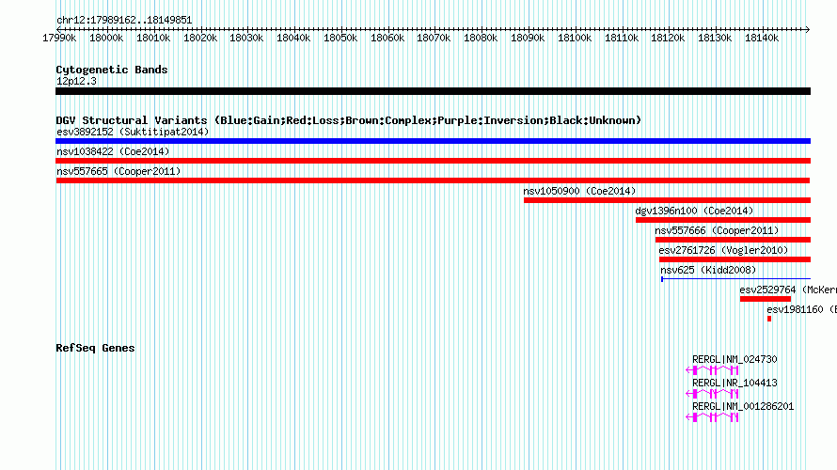The height and width of the screenshot is (470, 837).
Task: Click the 18000k ruler position label
Action: [106, 38]
